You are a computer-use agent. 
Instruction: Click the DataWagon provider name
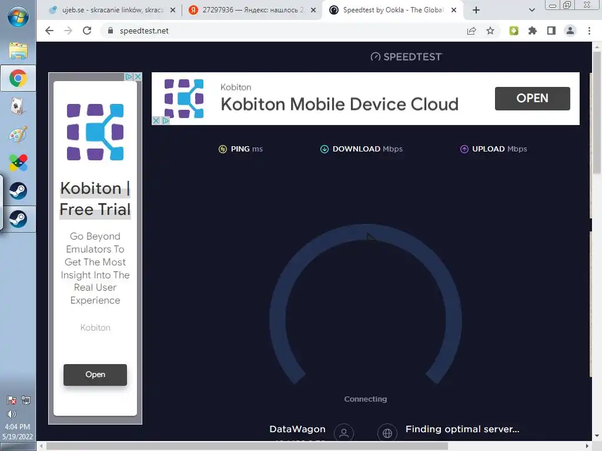297,429
